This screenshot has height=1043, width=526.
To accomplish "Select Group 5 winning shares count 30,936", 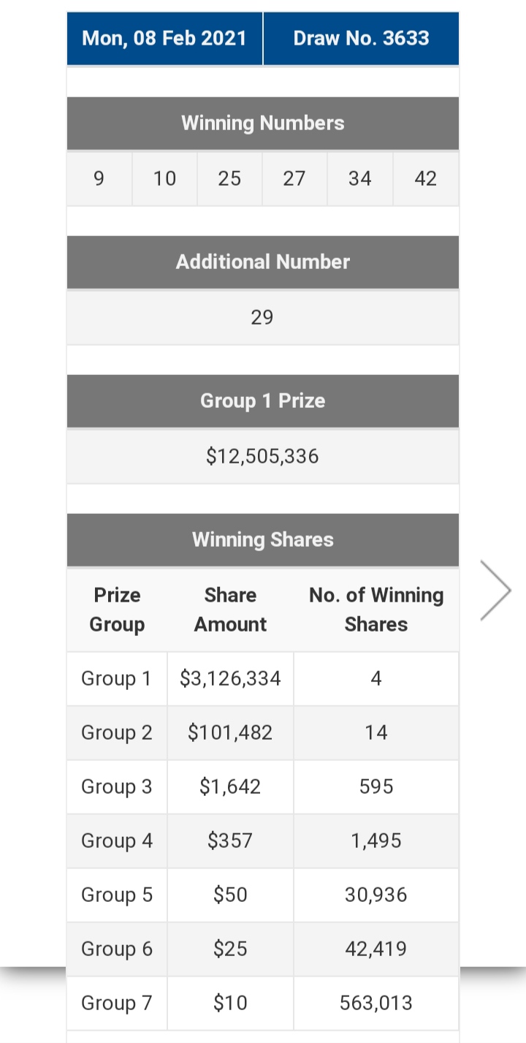I will (376, 895).
